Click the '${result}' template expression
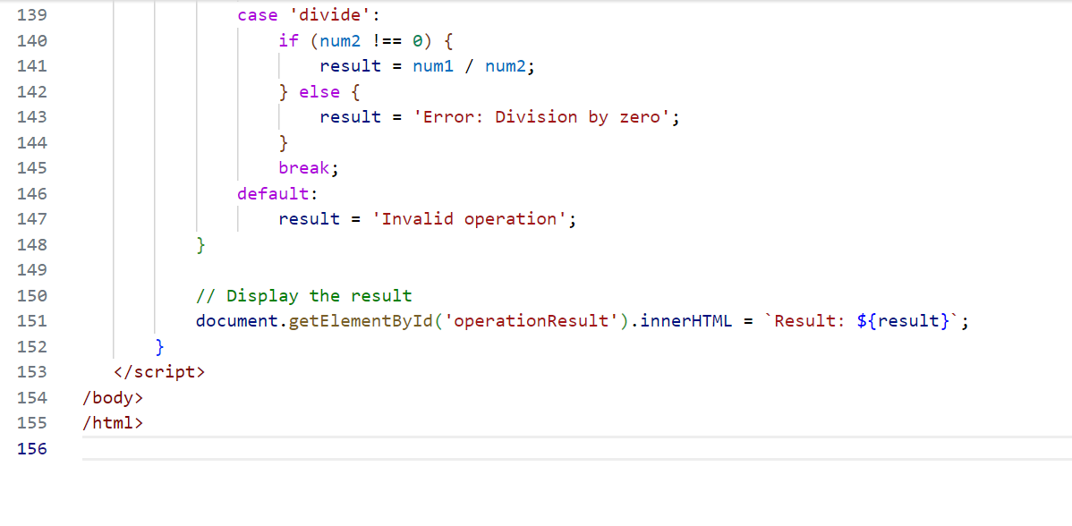This screenshot has height=526, width=1072. tap(901, 321)
